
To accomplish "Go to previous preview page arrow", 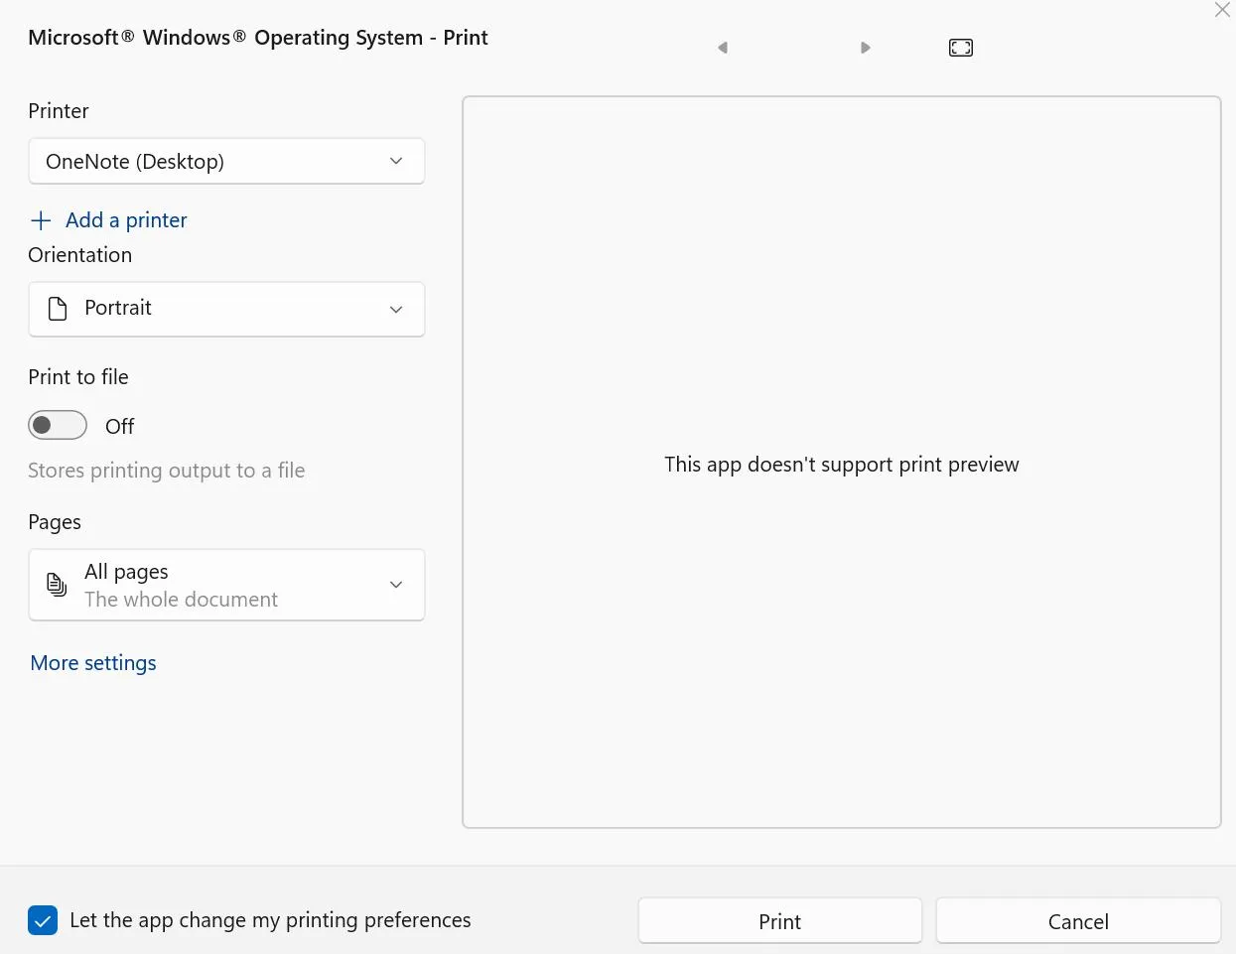I will coord(723,48).
